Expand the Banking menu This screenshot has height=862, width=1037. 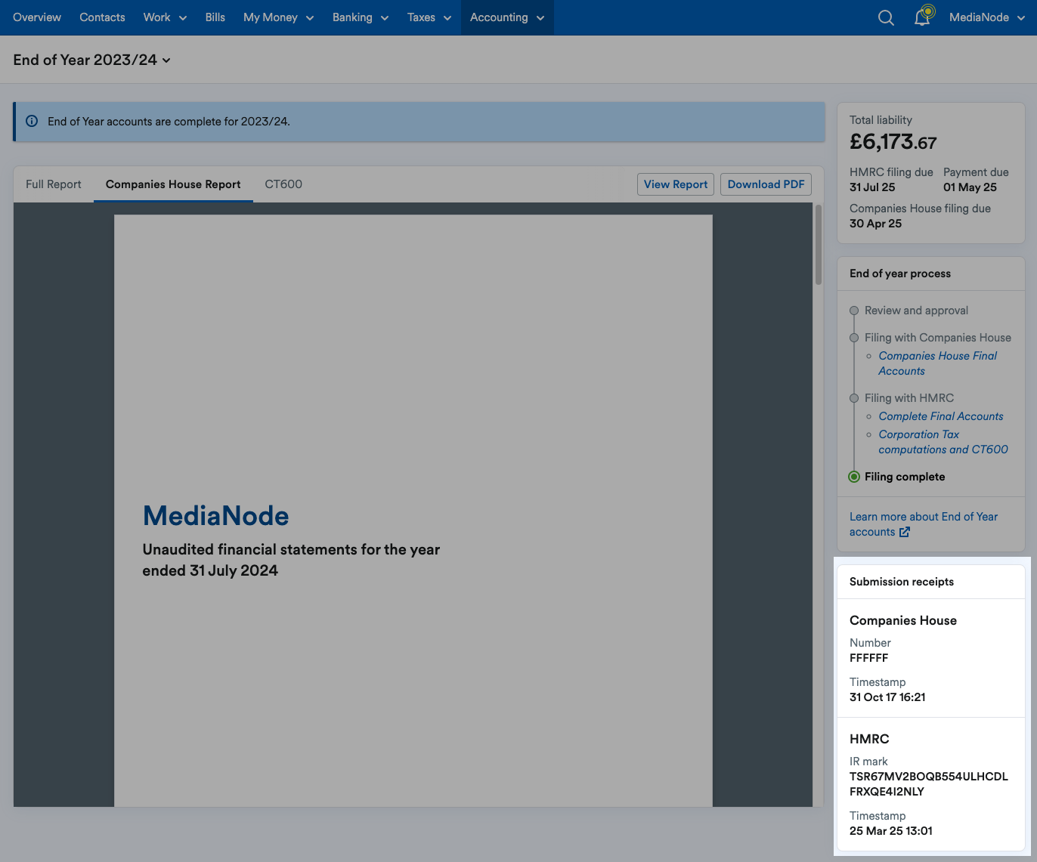361,17
